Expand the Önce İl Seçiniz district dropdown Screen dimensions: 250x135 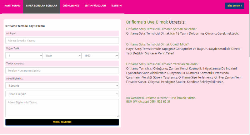tap(62, 94)
